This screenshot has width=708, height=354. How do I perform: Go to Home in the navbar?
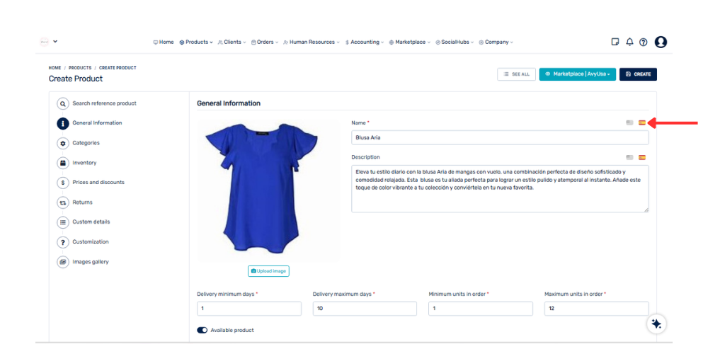(x=164, y=42)
